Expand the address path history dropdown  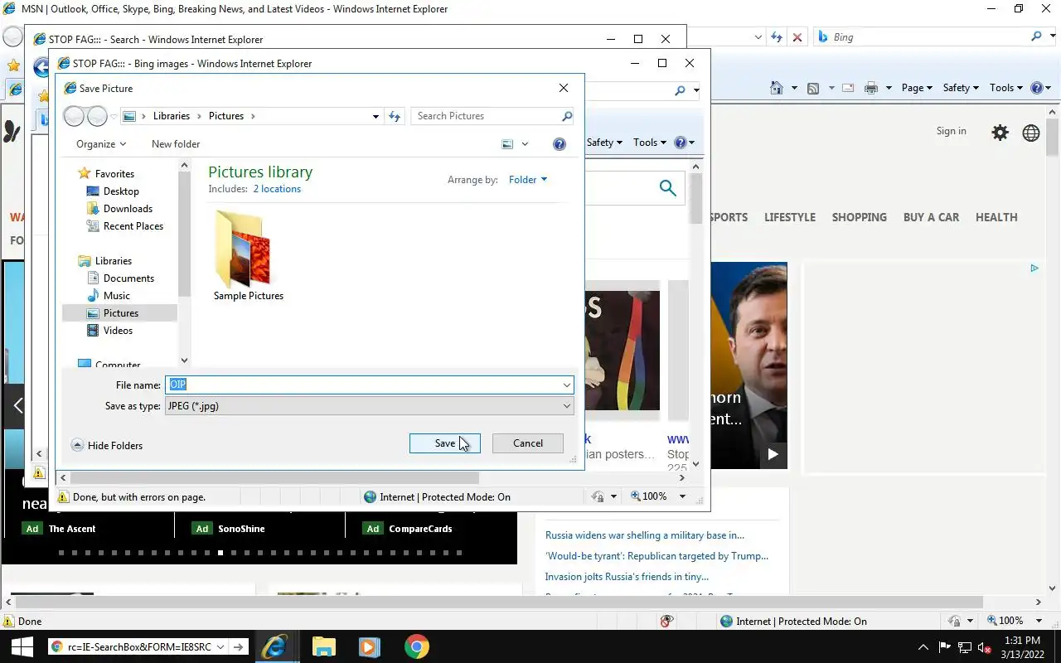click(375, 117)
